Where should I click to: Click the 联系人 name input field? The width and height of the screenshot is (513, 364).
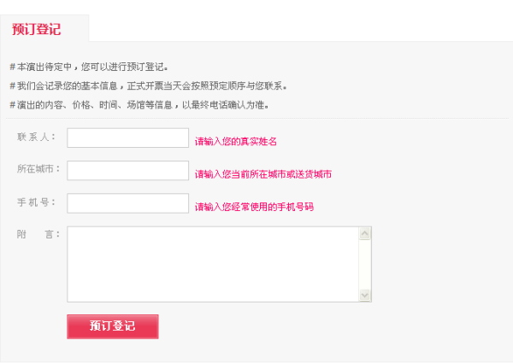[128, 138]
